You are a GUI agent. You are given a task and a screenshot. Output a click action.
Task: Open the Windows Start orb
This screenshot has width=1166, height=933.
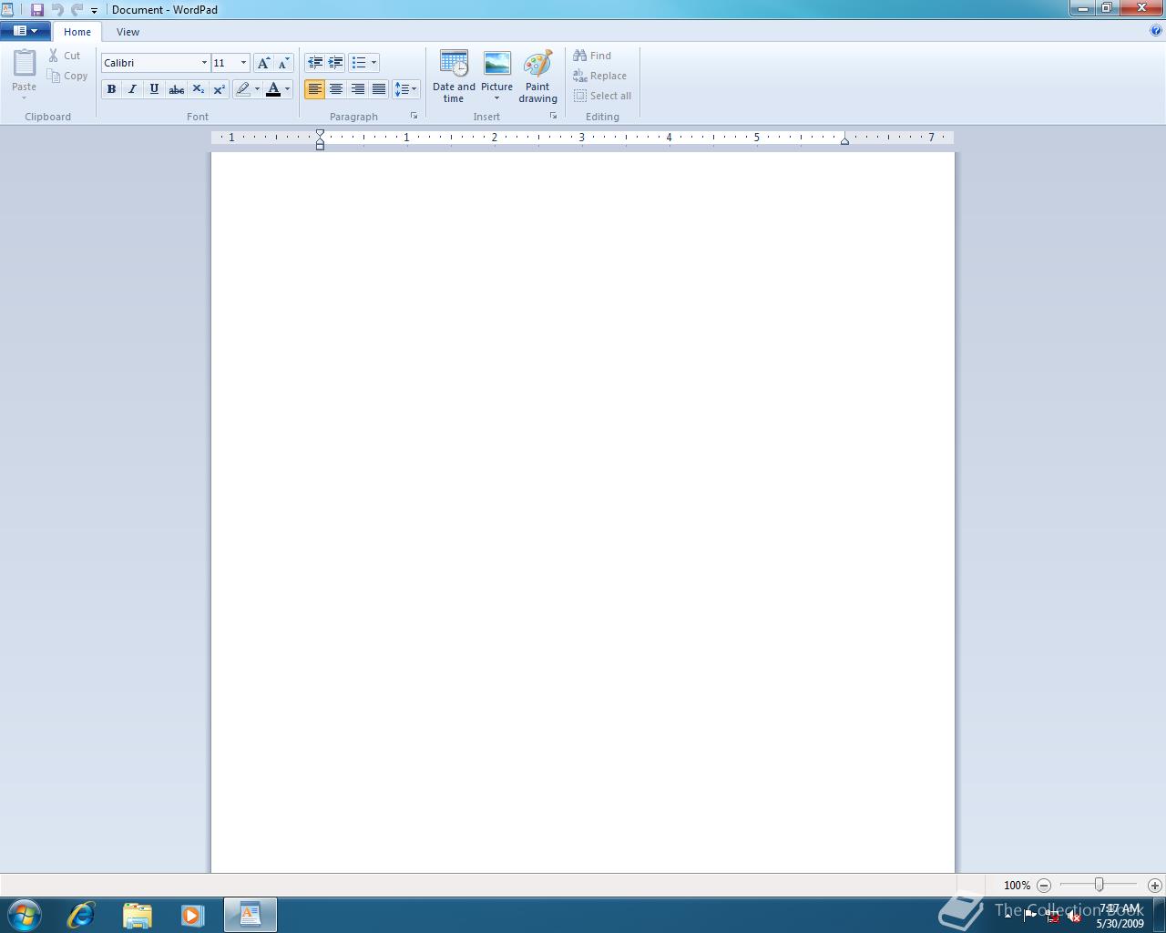pos(25,915)
